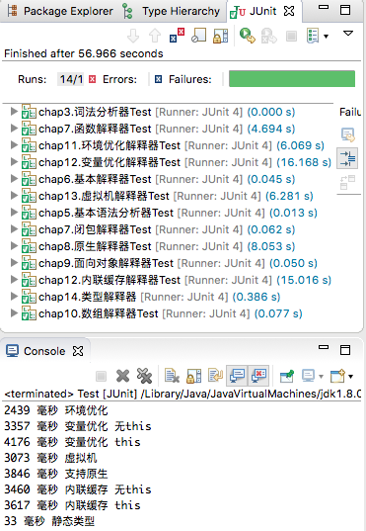366x531 pixels.
Task: Click Compare Actual With Expected icon
Action: pos(348,182)
